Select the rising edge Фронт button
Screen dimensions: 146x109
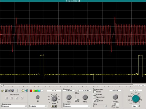95,101
